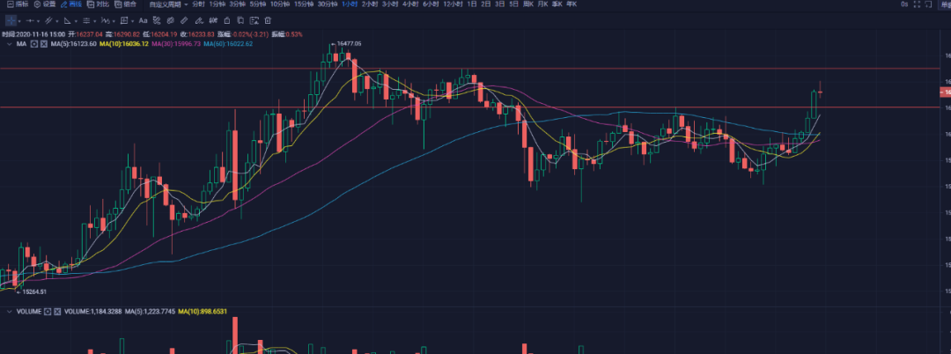951x354 pixels.
Task: Collapse the VOLUME indicator pane chevron
Action: (9, 311)
